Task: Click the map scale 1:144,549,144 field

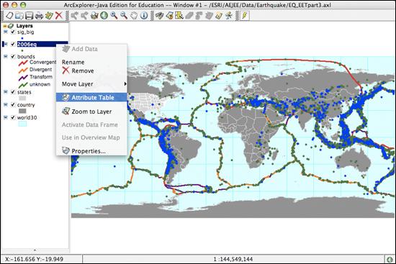Action: [233, 259]
